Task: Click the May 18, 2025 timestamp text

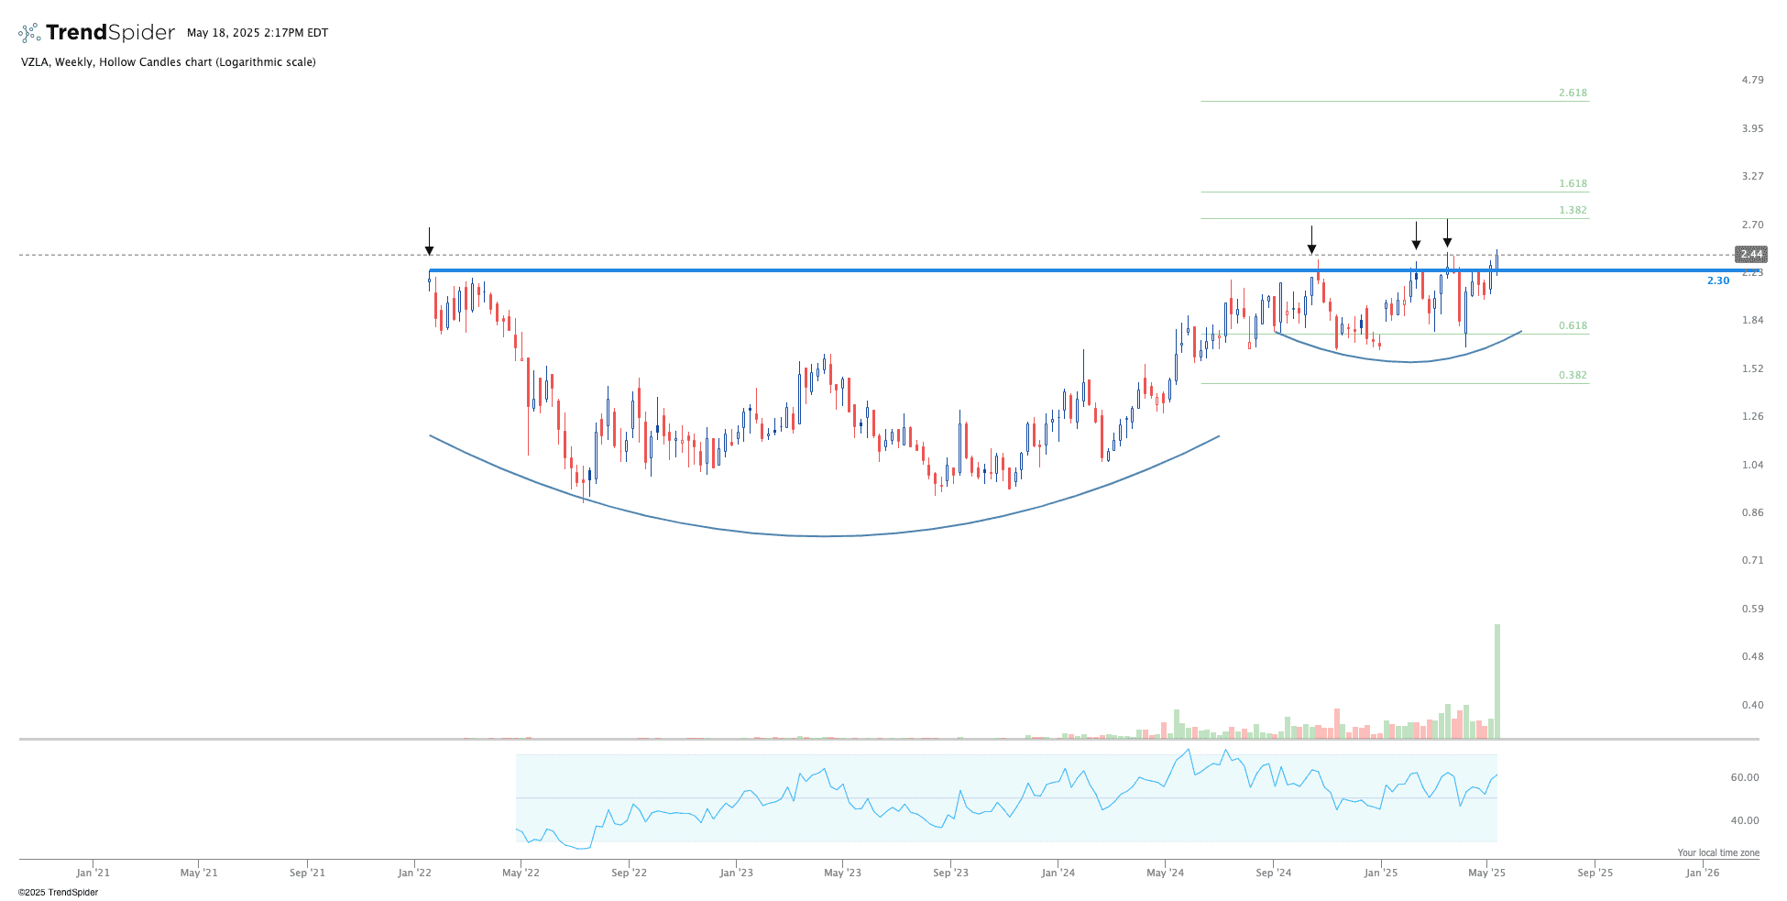Action: (258, 33)
